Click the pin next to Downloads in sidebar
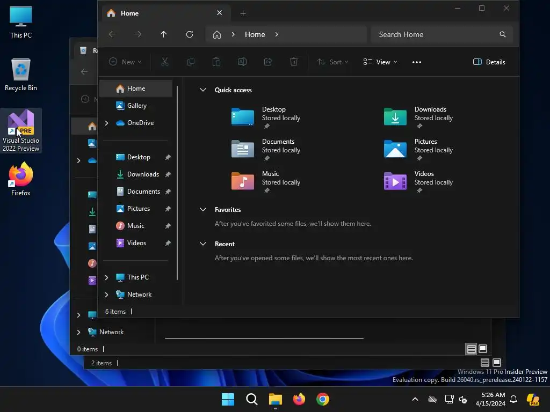Image resolution: width=550 pixels, height=412 pixels. point(168,174)
